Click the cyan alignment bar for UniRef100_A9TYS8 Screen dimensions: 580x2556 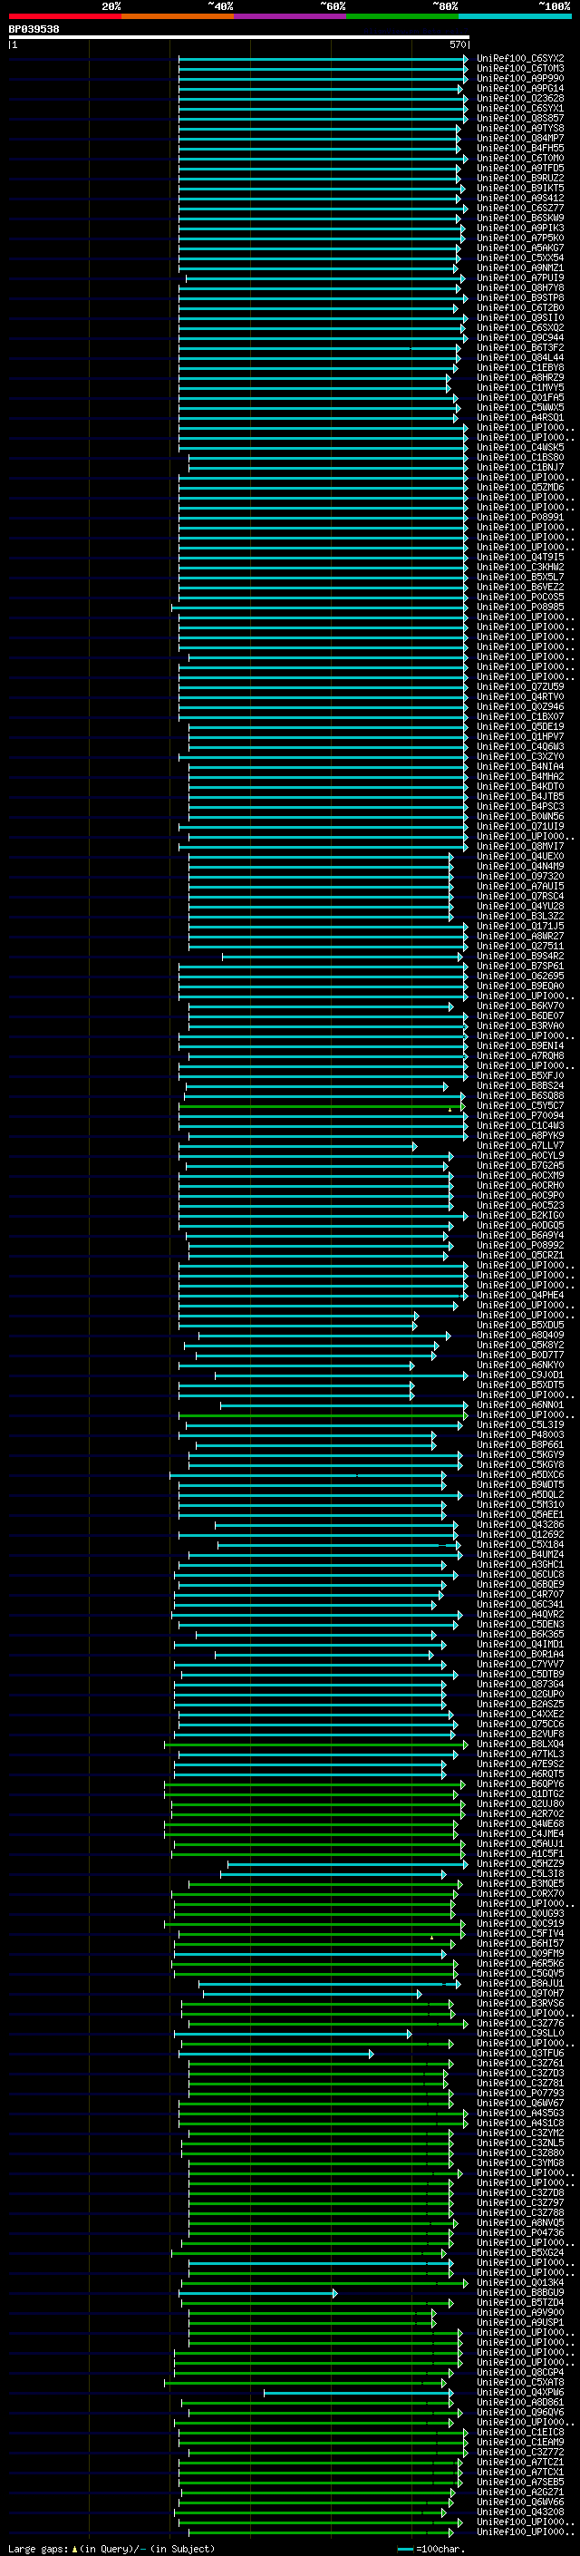point(319,128)
